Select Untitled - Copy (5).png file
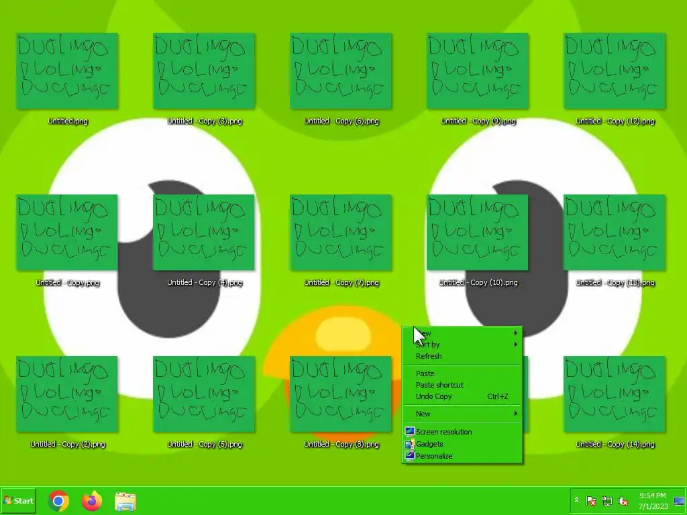The height and width of the screenshot is (515, 687). tap(204, 402)
